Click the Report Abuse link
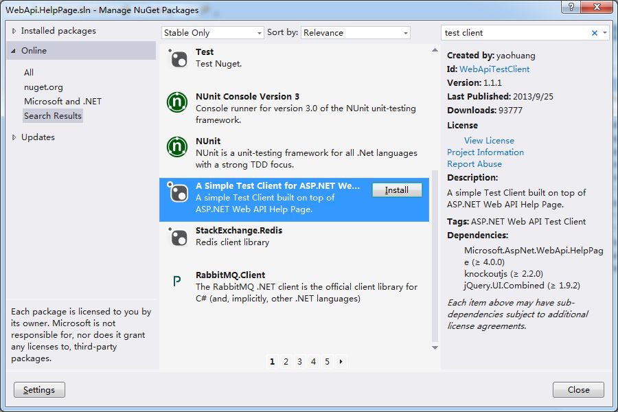Screen dimensions: 618x412 474,164
